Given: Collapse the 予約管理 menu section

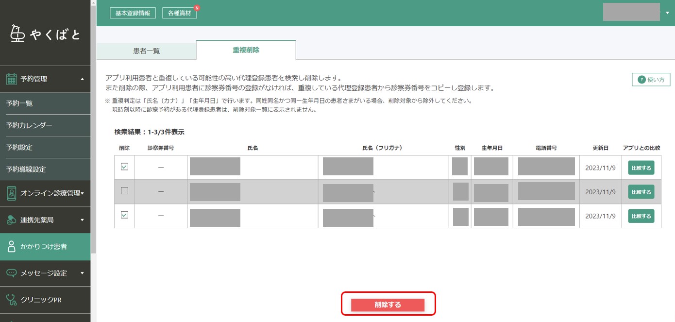Looking at the screenshot, I should click(82, 79).
